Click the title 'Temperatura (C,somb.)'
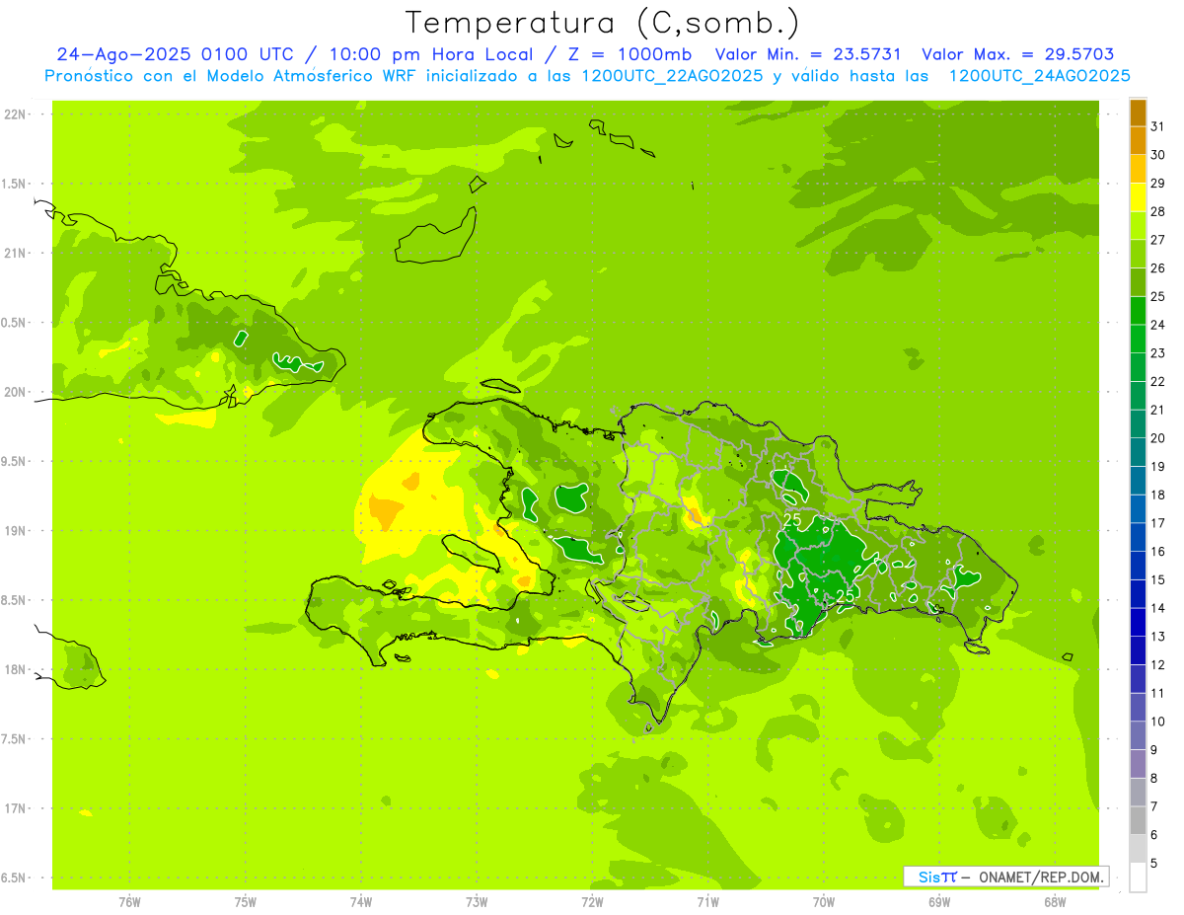The width and height of the screenshot is (1184, 915). click(602, 23)
